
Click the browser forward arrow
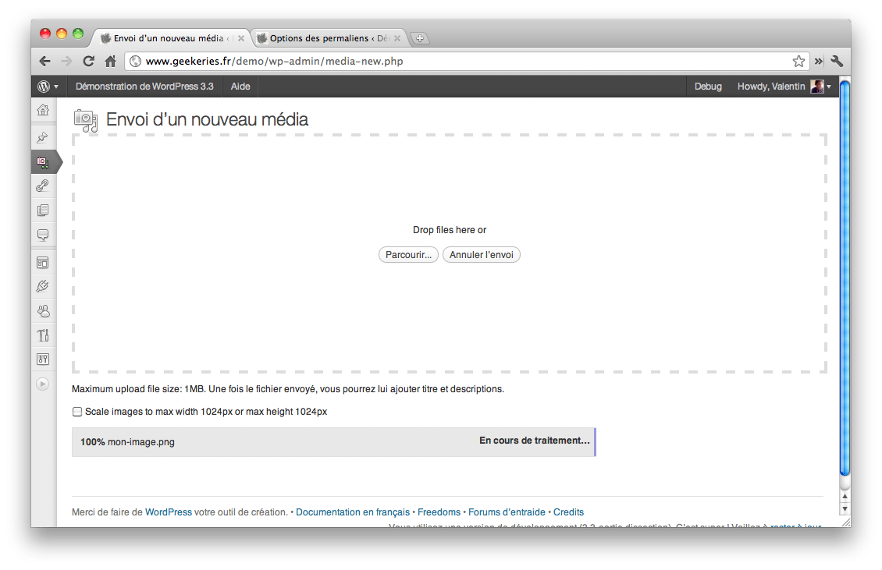click(66, 62)
